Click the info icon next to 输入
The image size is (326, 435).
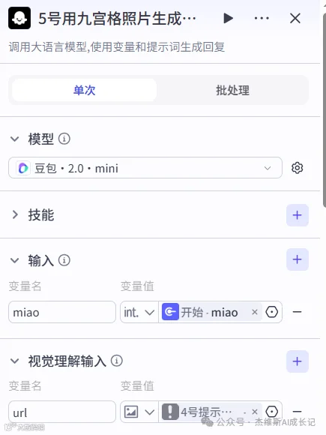pos(64,260)
